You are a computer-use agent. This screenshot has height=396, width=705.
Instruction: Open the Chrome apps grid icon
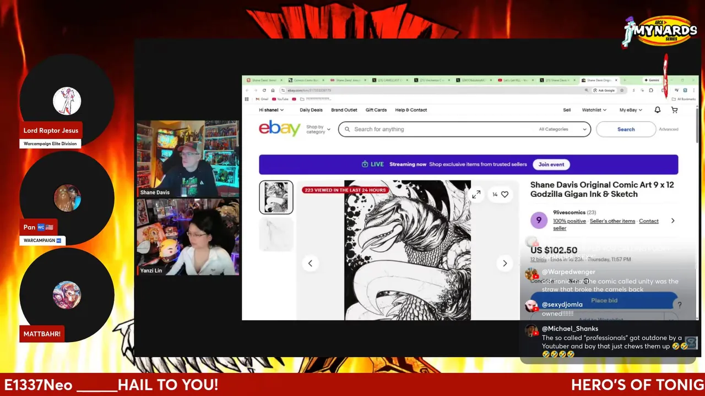tap(247, 99)
